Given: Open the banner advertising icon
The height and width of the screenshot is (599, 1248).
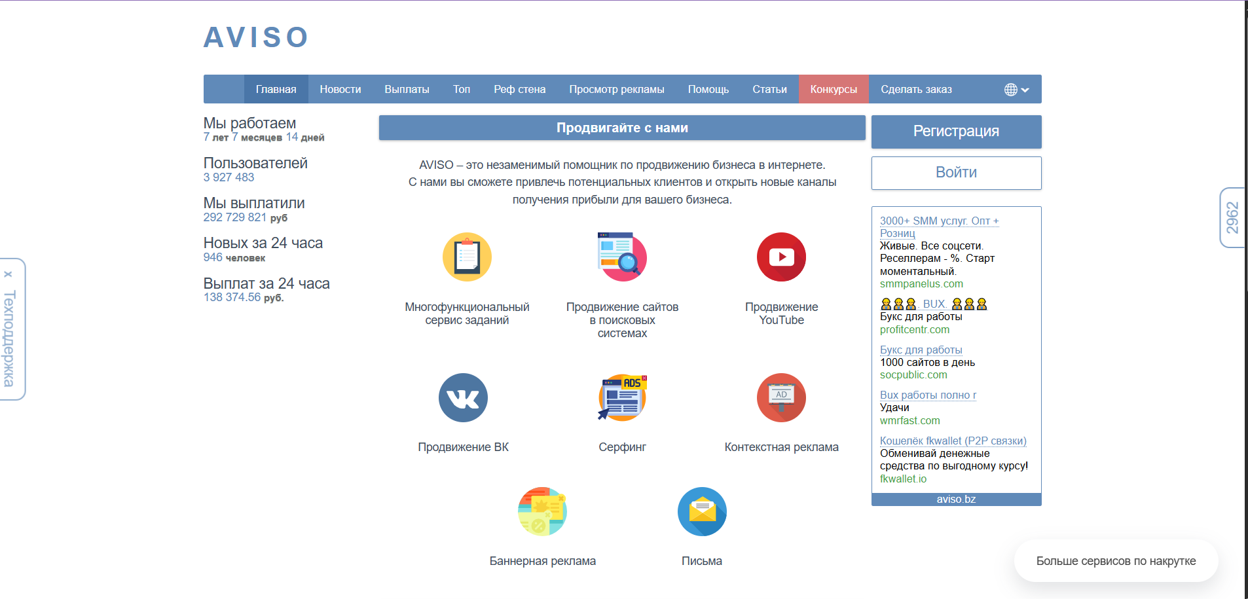Looking at the screenshot, I should [x=542, y=511].
